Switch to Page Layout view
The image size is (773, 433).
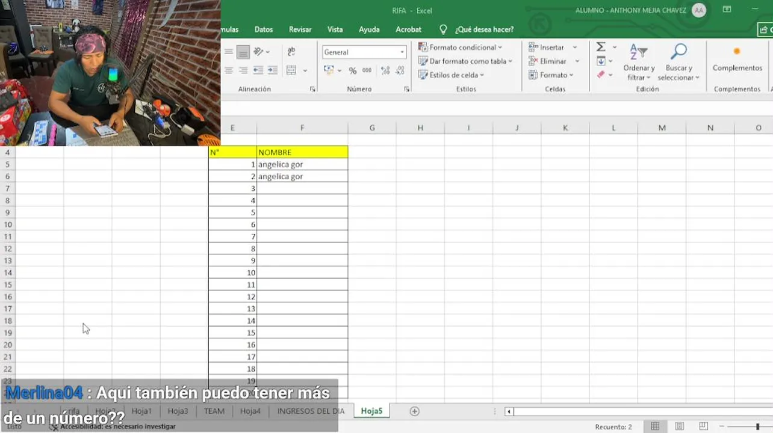point(679,426)
